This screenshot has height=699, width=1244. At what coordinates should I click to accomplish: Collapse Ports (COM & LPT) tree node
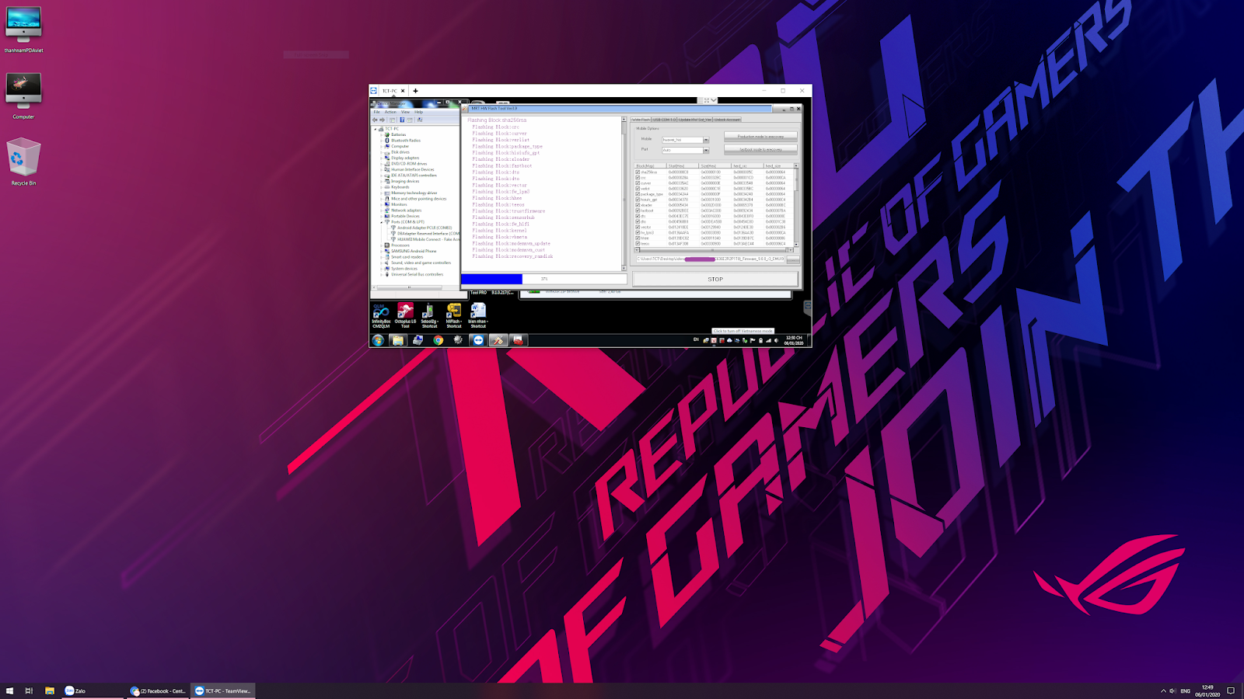pyautogui.click(x=382, y=222)
